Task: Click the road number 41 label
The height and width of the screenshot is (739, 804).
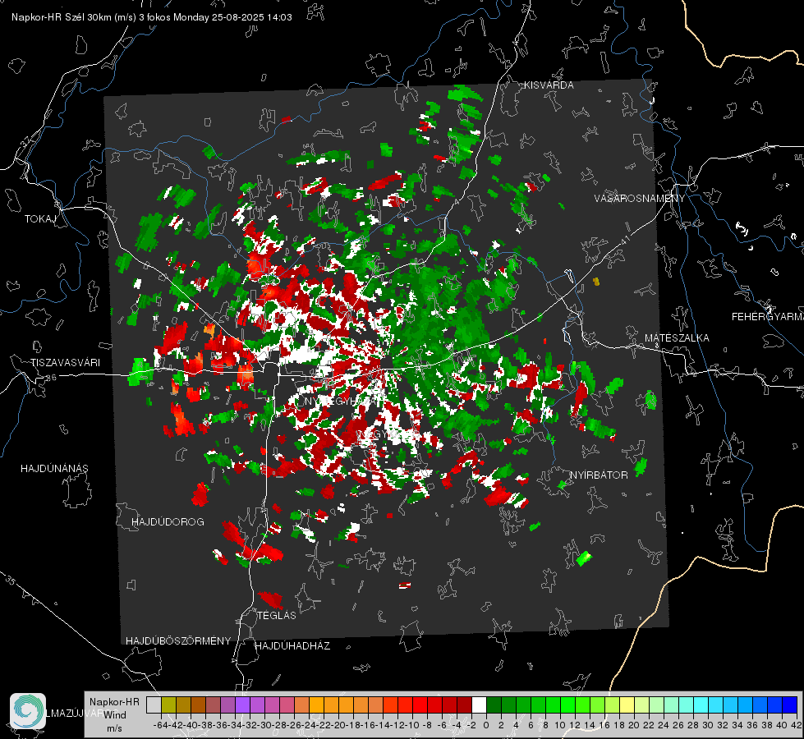Action: coord(624,240)
